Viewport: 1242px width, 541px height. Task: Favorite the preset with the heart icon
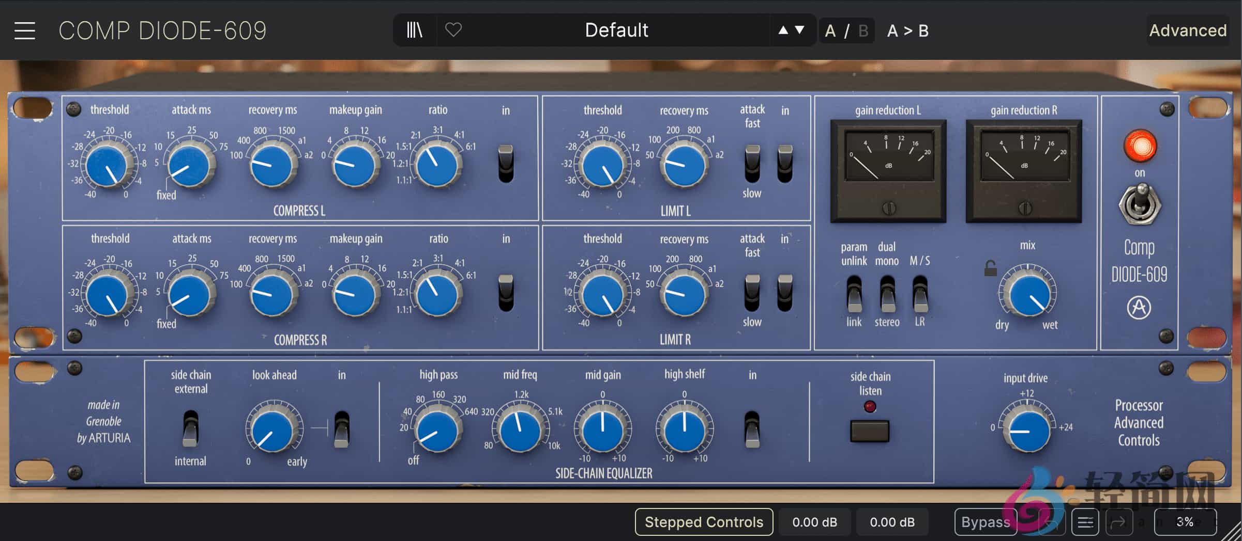point(453,30)
